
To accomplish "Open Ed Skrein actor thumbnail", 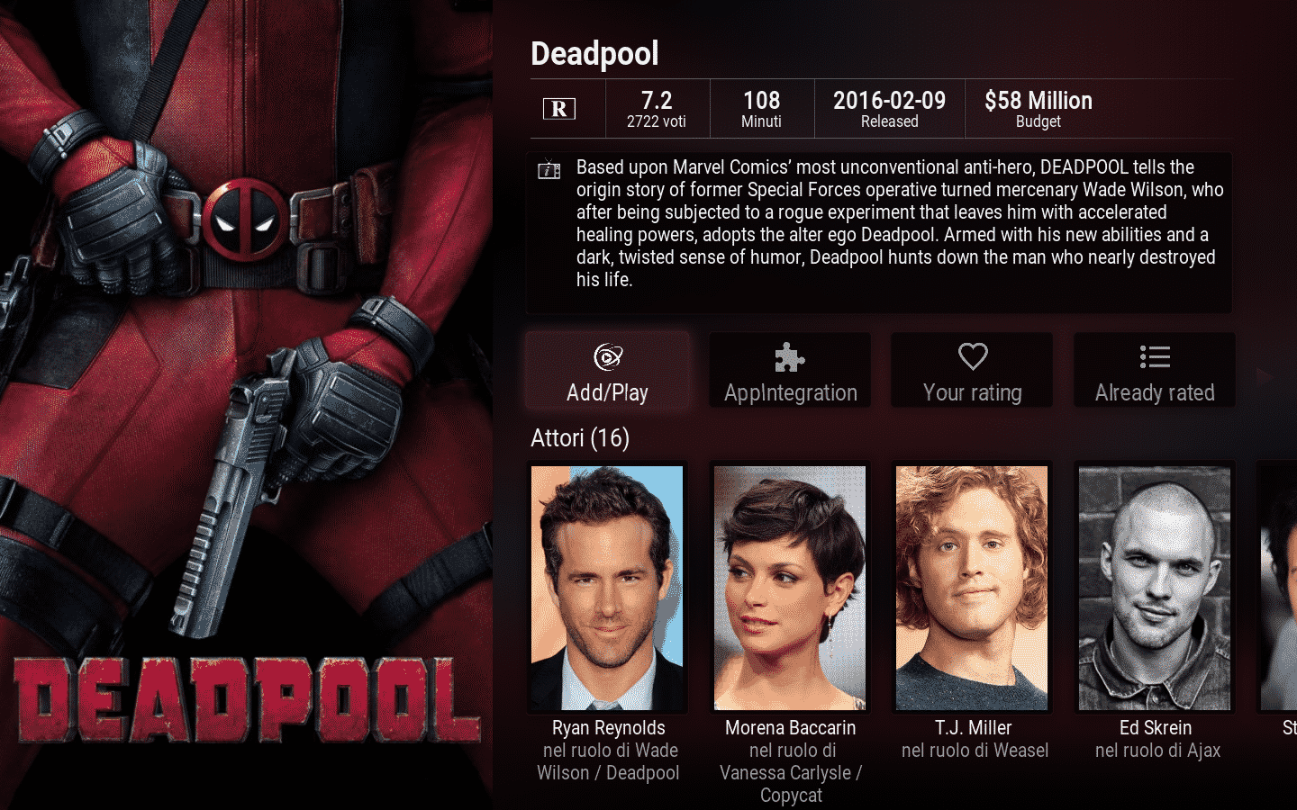I will tap(1155, 588).
